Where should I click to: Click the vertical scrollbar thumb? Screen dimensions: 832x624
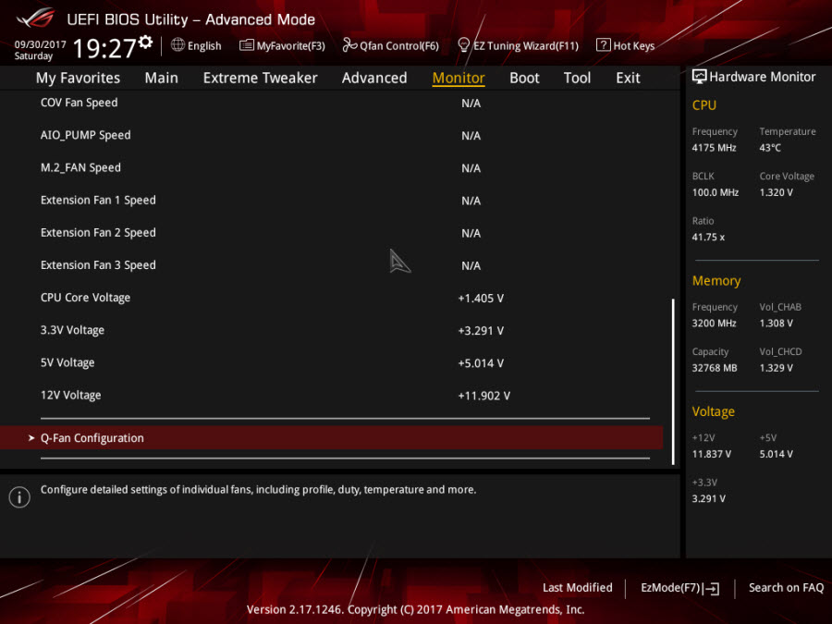[x=673, y=382]
